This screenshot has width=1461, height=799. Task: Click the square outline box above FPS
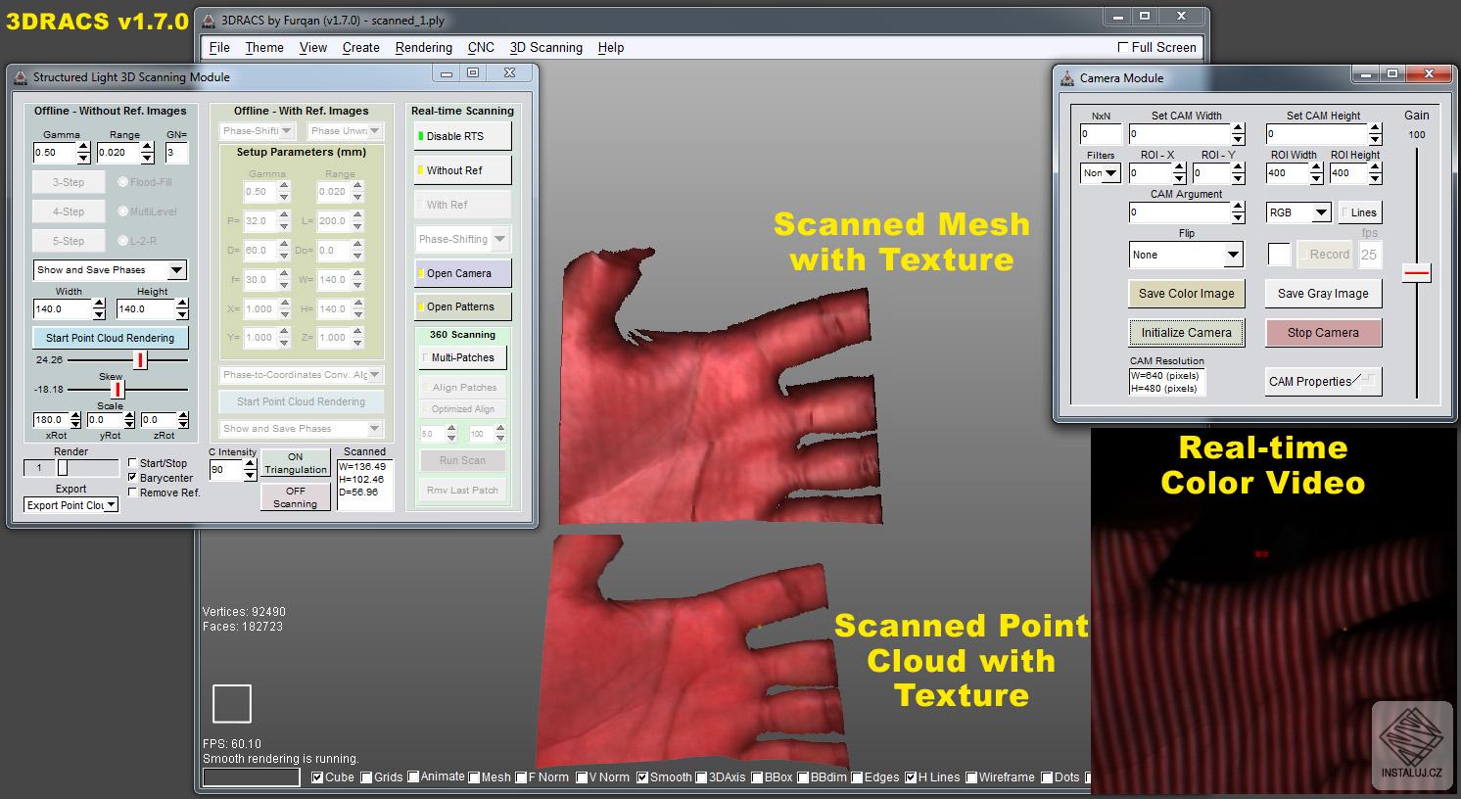232,704
